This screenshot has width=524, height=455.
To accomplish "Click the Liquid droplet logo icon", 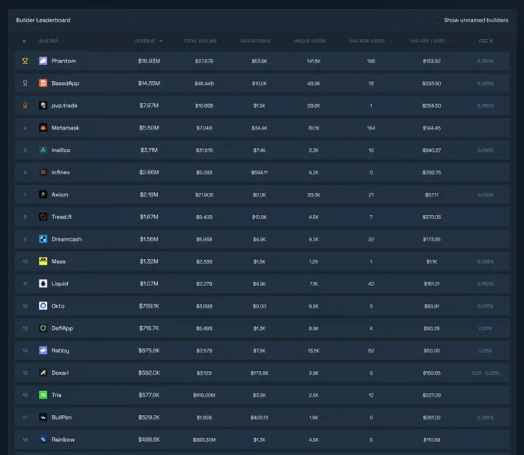I will click(43, 284).
